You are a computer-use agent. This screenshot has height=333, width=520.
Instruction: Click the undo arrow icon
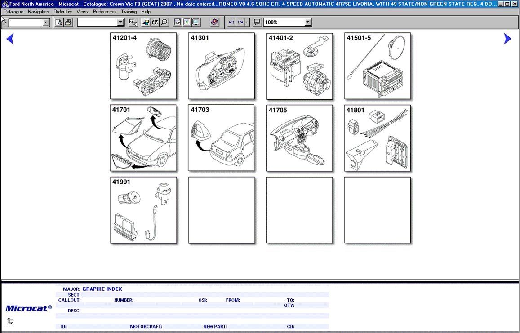point(231,22)
